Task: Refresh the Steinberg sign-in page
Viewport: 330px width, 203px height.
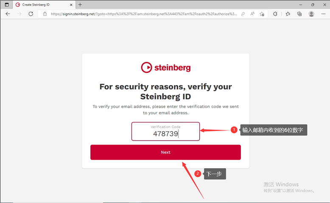Action: pos(31,14)
